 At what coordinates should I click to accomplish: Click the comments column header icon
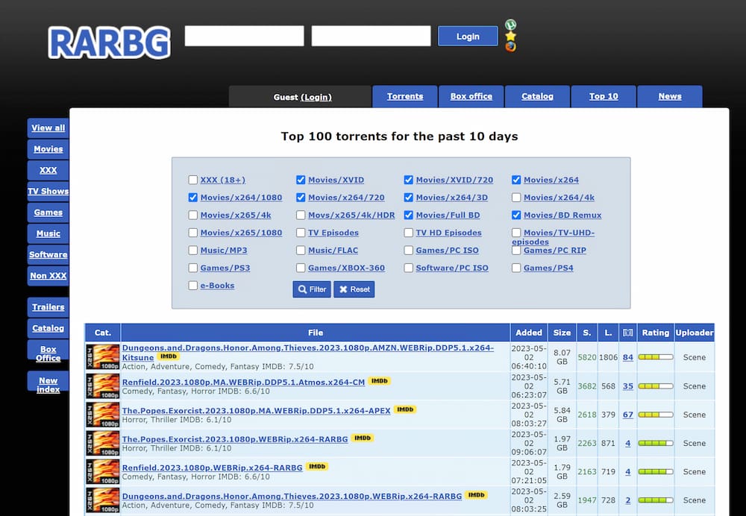point(628,333)
